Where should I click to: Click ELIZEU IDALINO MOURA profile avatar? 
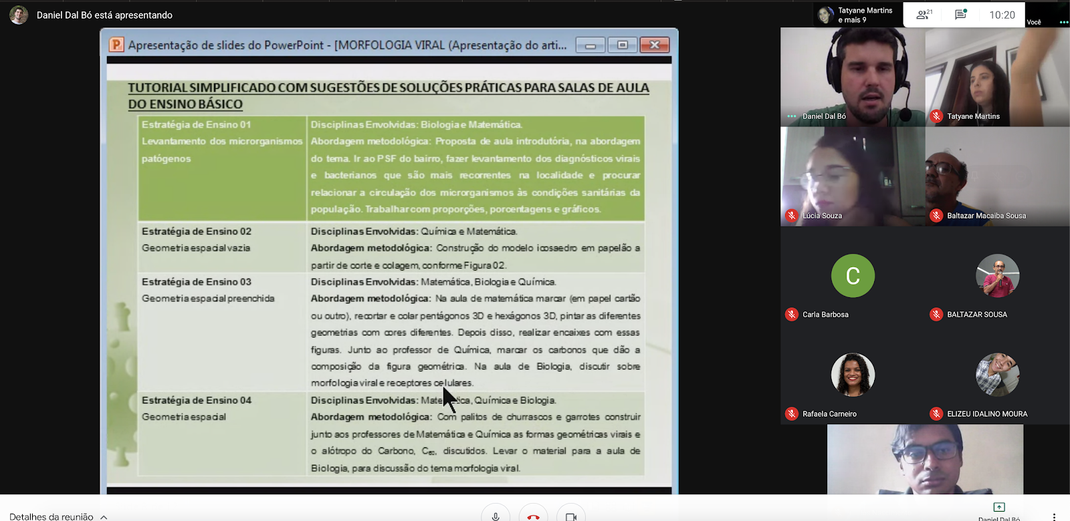[x=998, y=375]
